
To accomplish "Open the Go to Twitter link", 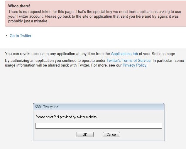I will [x=21, y=36].
